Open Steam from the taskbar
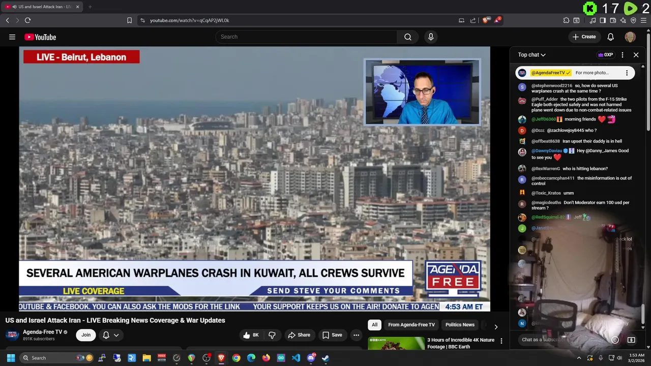Image resolution: width=651 pixels, height=366 pixels. (x=325, y=358)
